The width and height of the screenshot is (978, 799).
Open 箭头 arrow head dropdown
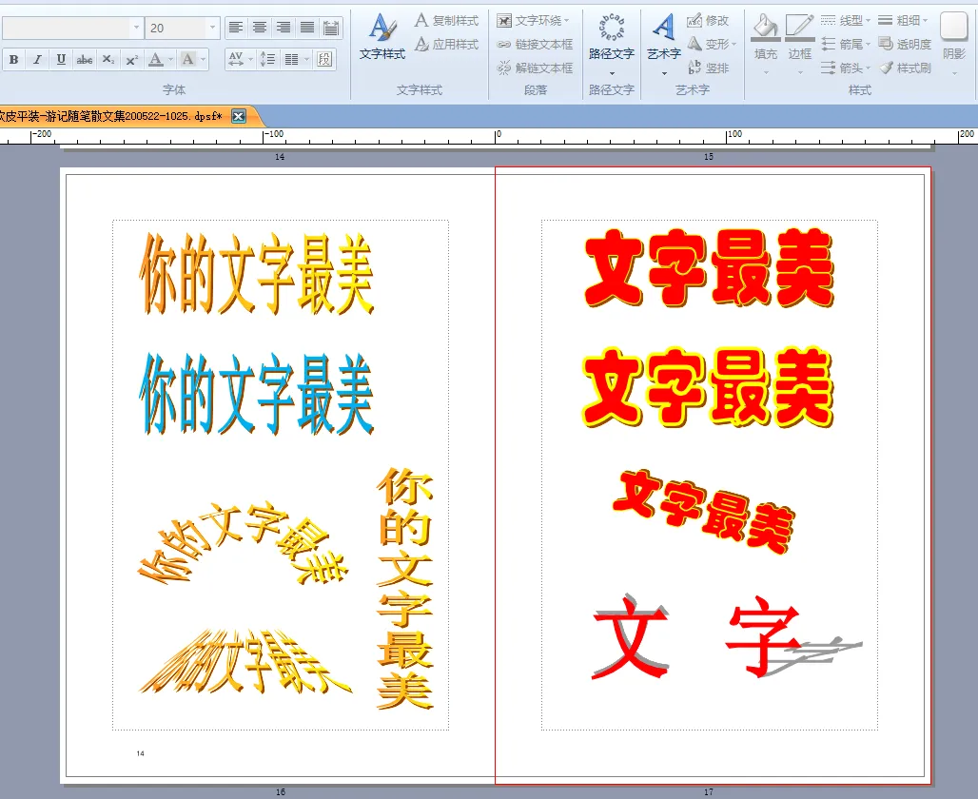[846, 68]
